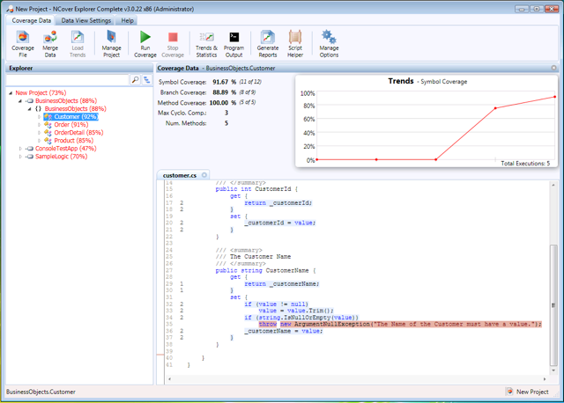Expand the Order class node
The image size is (564, 403).
39,125
